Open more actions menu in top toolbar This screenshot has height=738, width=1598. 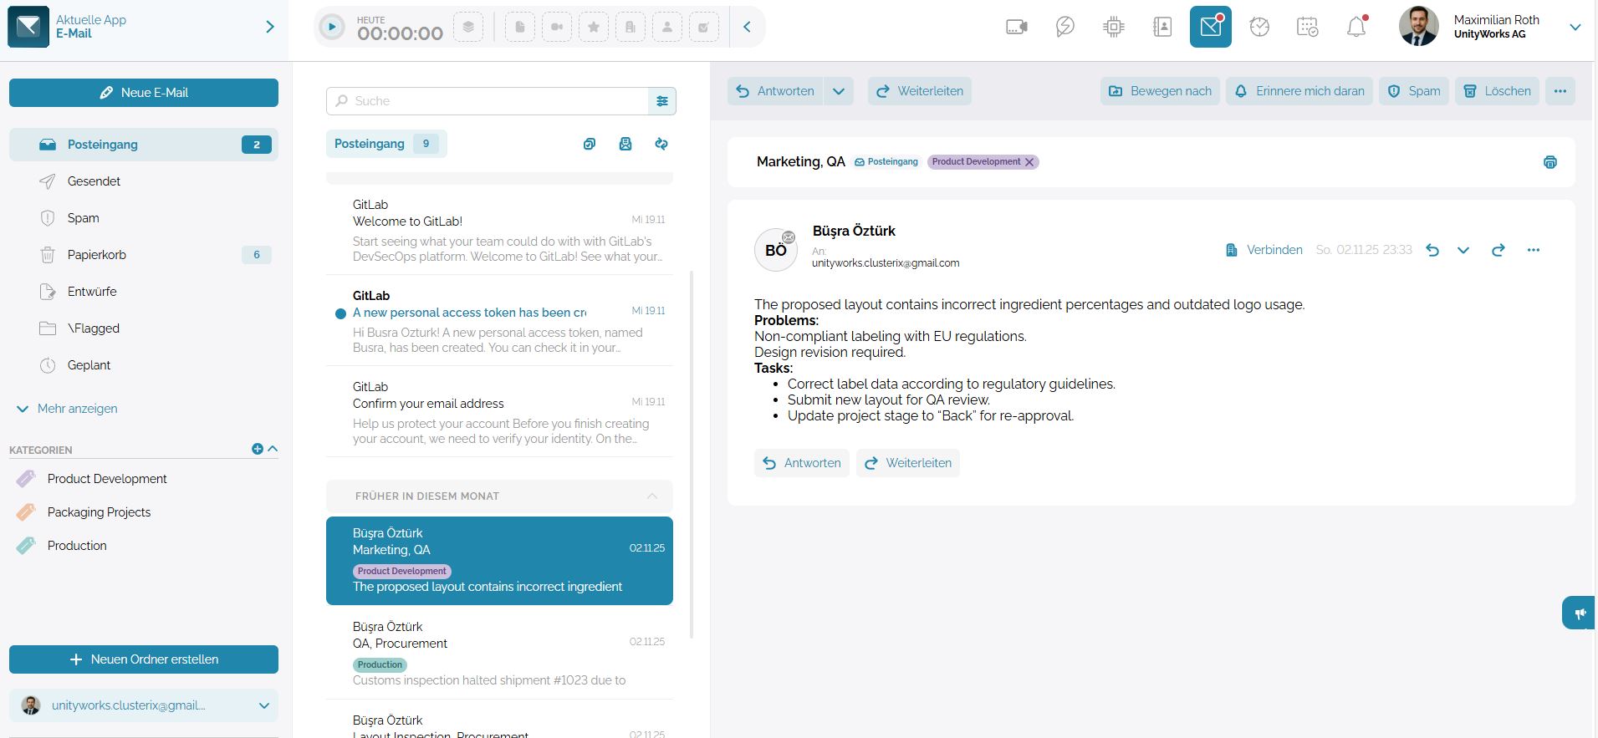[x=1560, y=91]
